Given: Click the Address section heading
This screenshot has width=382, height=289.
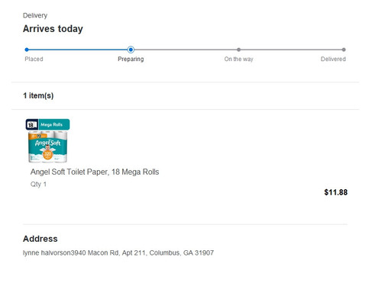Looking at the screenshot, I should [x=40, y=239].
